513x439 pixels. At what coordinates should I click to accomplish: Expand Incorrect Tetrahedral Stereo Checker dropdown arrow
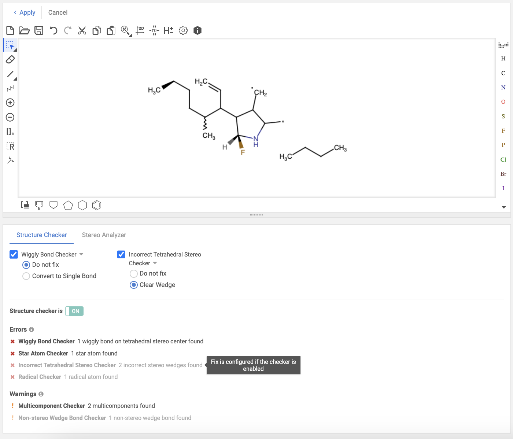pyautogui.click(x=155, y=263)
